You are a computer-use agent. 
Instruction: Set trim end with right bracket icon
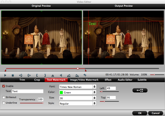tap(45, 75)
